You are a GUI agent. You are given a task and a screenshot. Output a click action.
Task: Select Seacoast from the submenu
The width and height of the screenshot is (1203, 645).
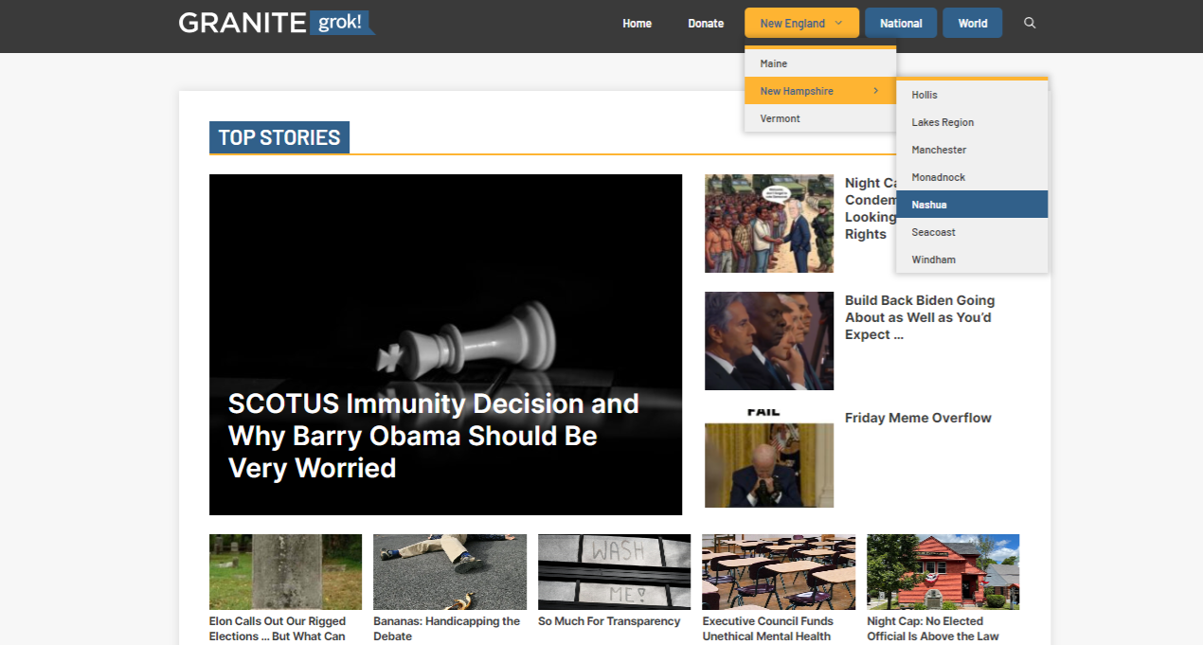933,232
